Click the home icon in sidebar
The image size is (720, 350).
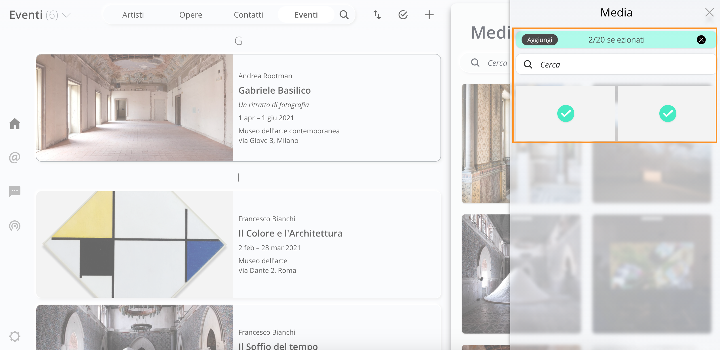[15, 124]
